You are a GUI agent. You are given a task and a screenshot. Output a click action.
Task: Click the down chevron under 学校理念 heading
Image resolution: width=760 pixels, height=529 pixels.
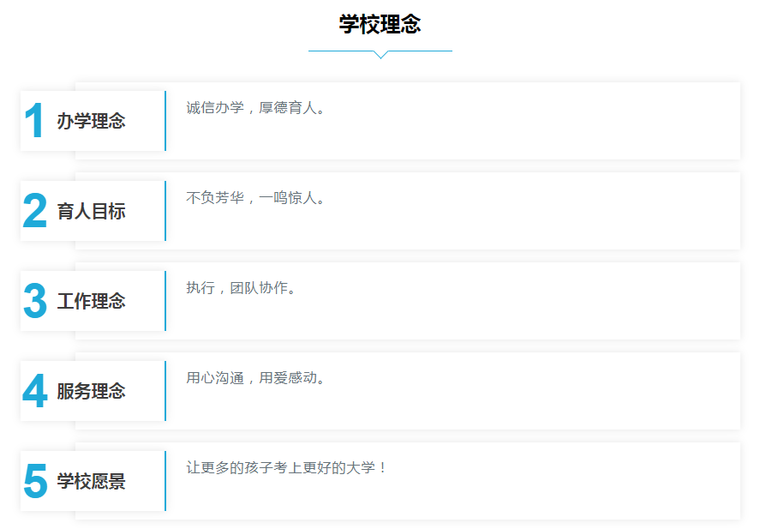(381, 54)
